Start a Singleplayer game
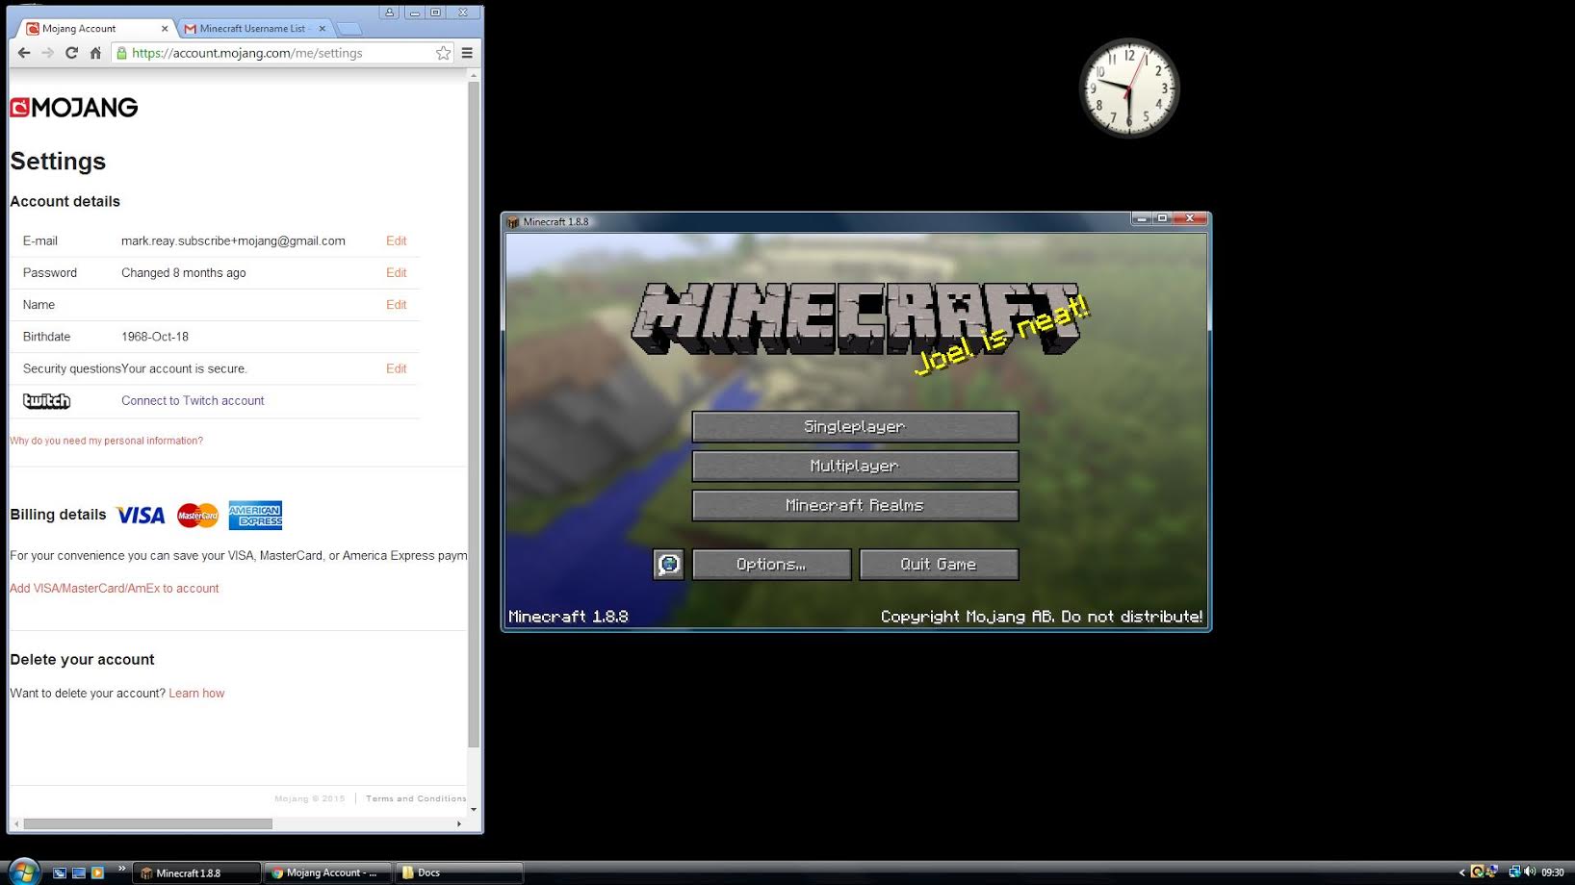 (855, 427)
